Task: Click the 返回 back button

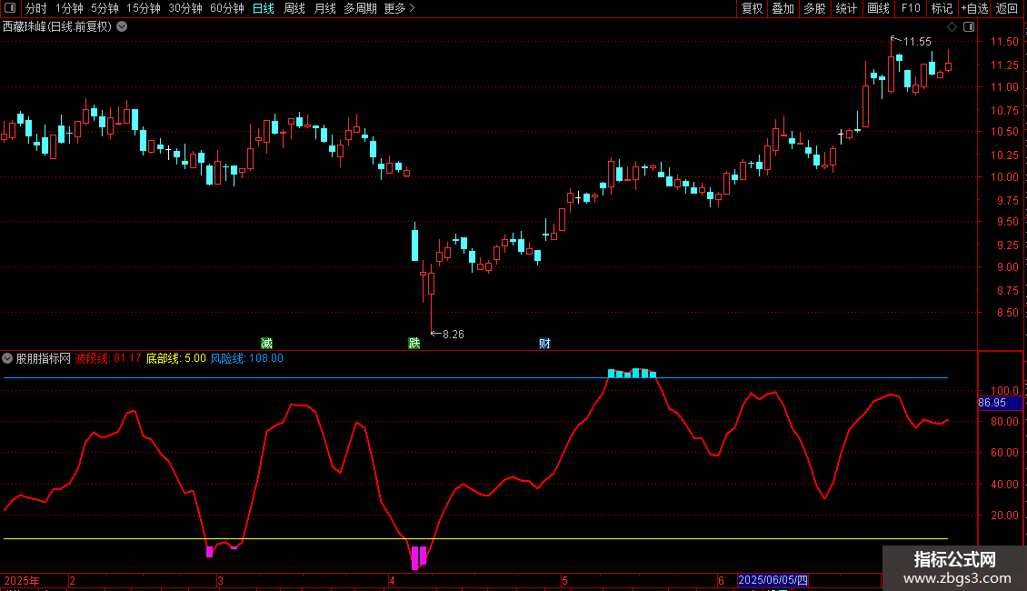Action: click(1007, 8)
